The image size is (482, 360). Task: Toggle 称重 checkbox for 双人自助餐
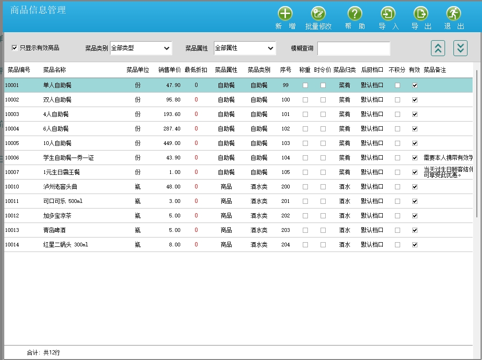[x=305, y=100]
